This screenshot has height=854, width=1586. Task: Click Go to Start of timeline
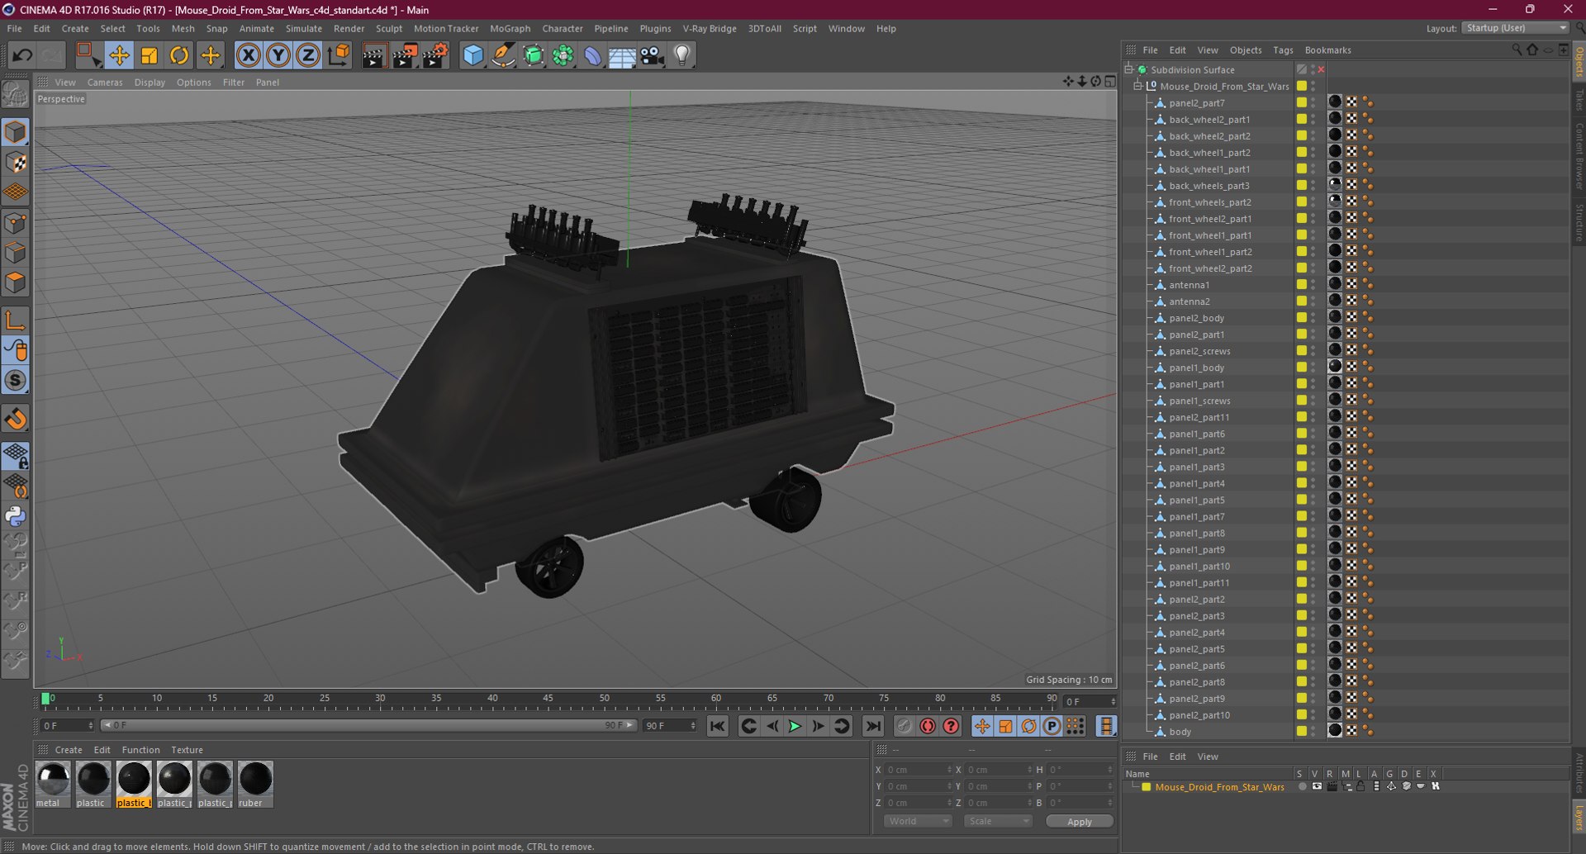click(x=718, y=726)
